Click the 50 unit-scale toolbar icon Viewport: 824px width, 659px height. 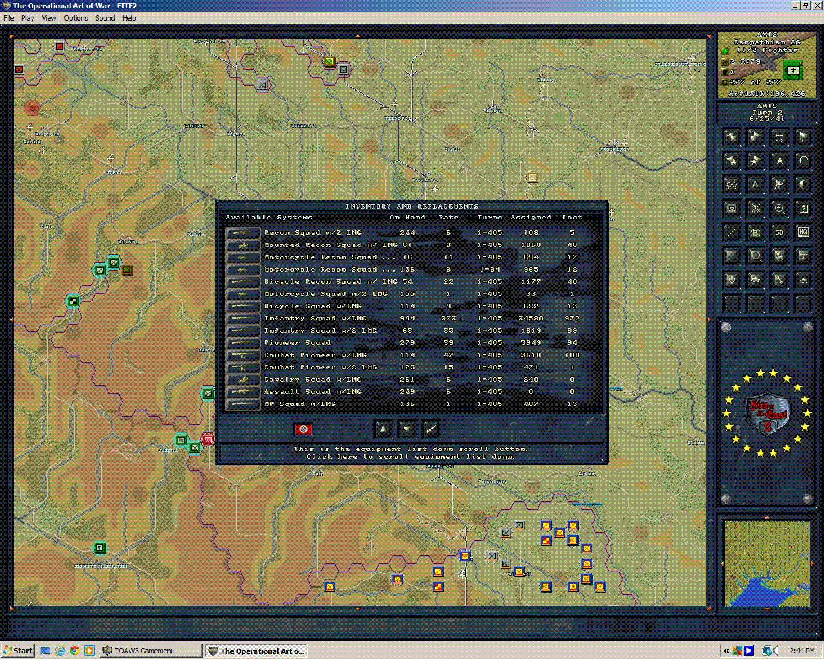click(x=780, y=232)
